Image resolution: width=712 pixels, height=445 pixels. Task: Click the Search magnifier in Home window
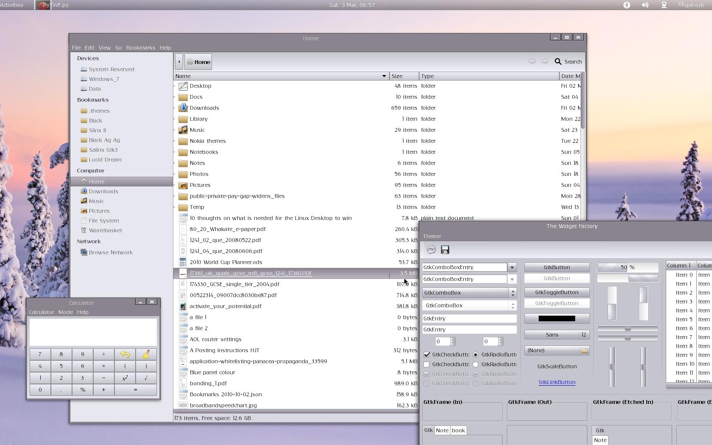(x=558, y=61)
